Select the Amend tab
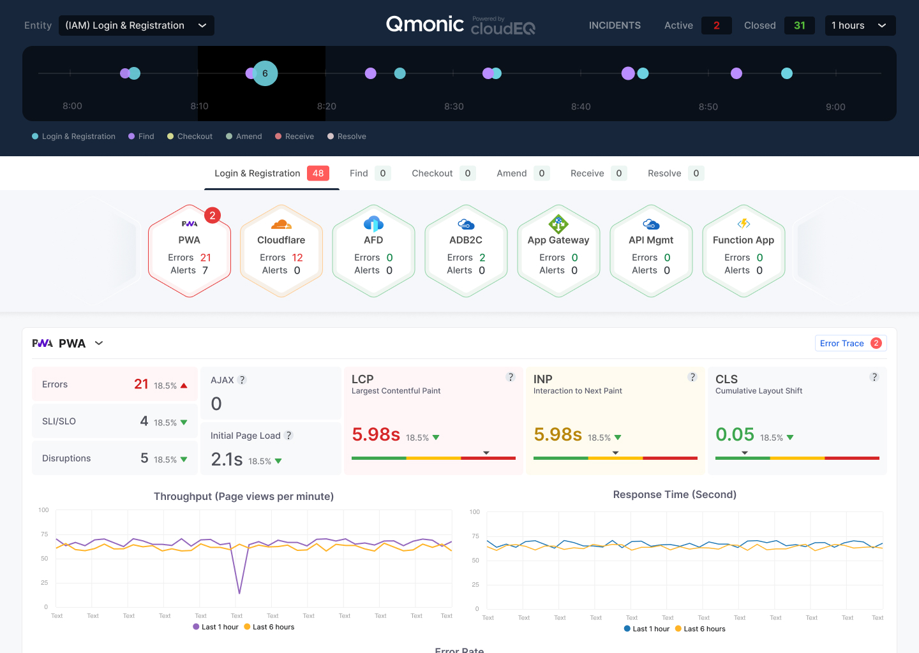 pyautogui.click(x=523, y=173)
